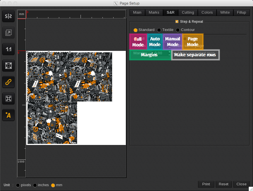Click the mirror (S|S) icon
253x191 pixels.
pyautogui.click(x=9, y=17)
